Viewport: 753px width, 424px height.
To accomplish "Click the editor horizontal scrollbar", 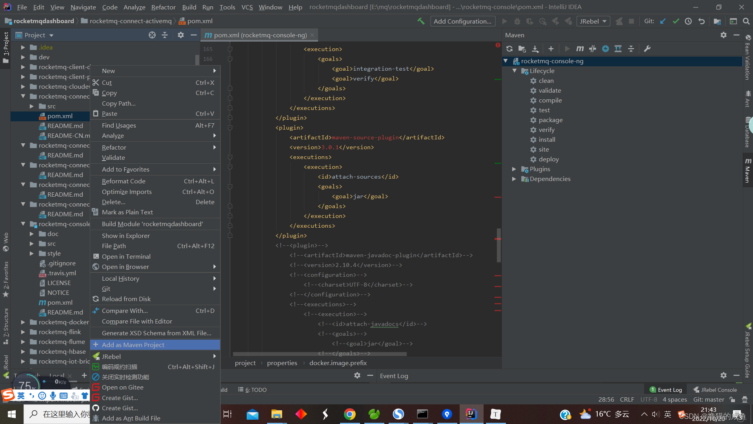I will click(320, 354).
